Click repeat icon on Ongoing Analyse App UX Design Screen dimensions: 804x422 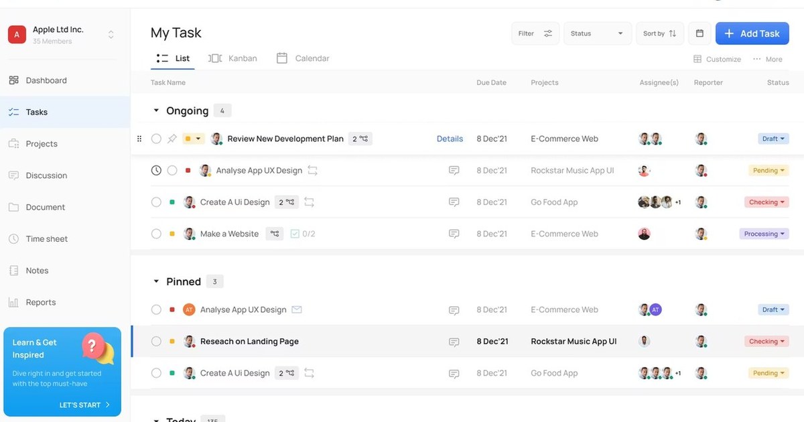(x=313, y=171)
